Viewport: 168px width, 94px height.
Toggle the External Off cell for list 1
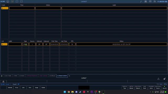46,44
